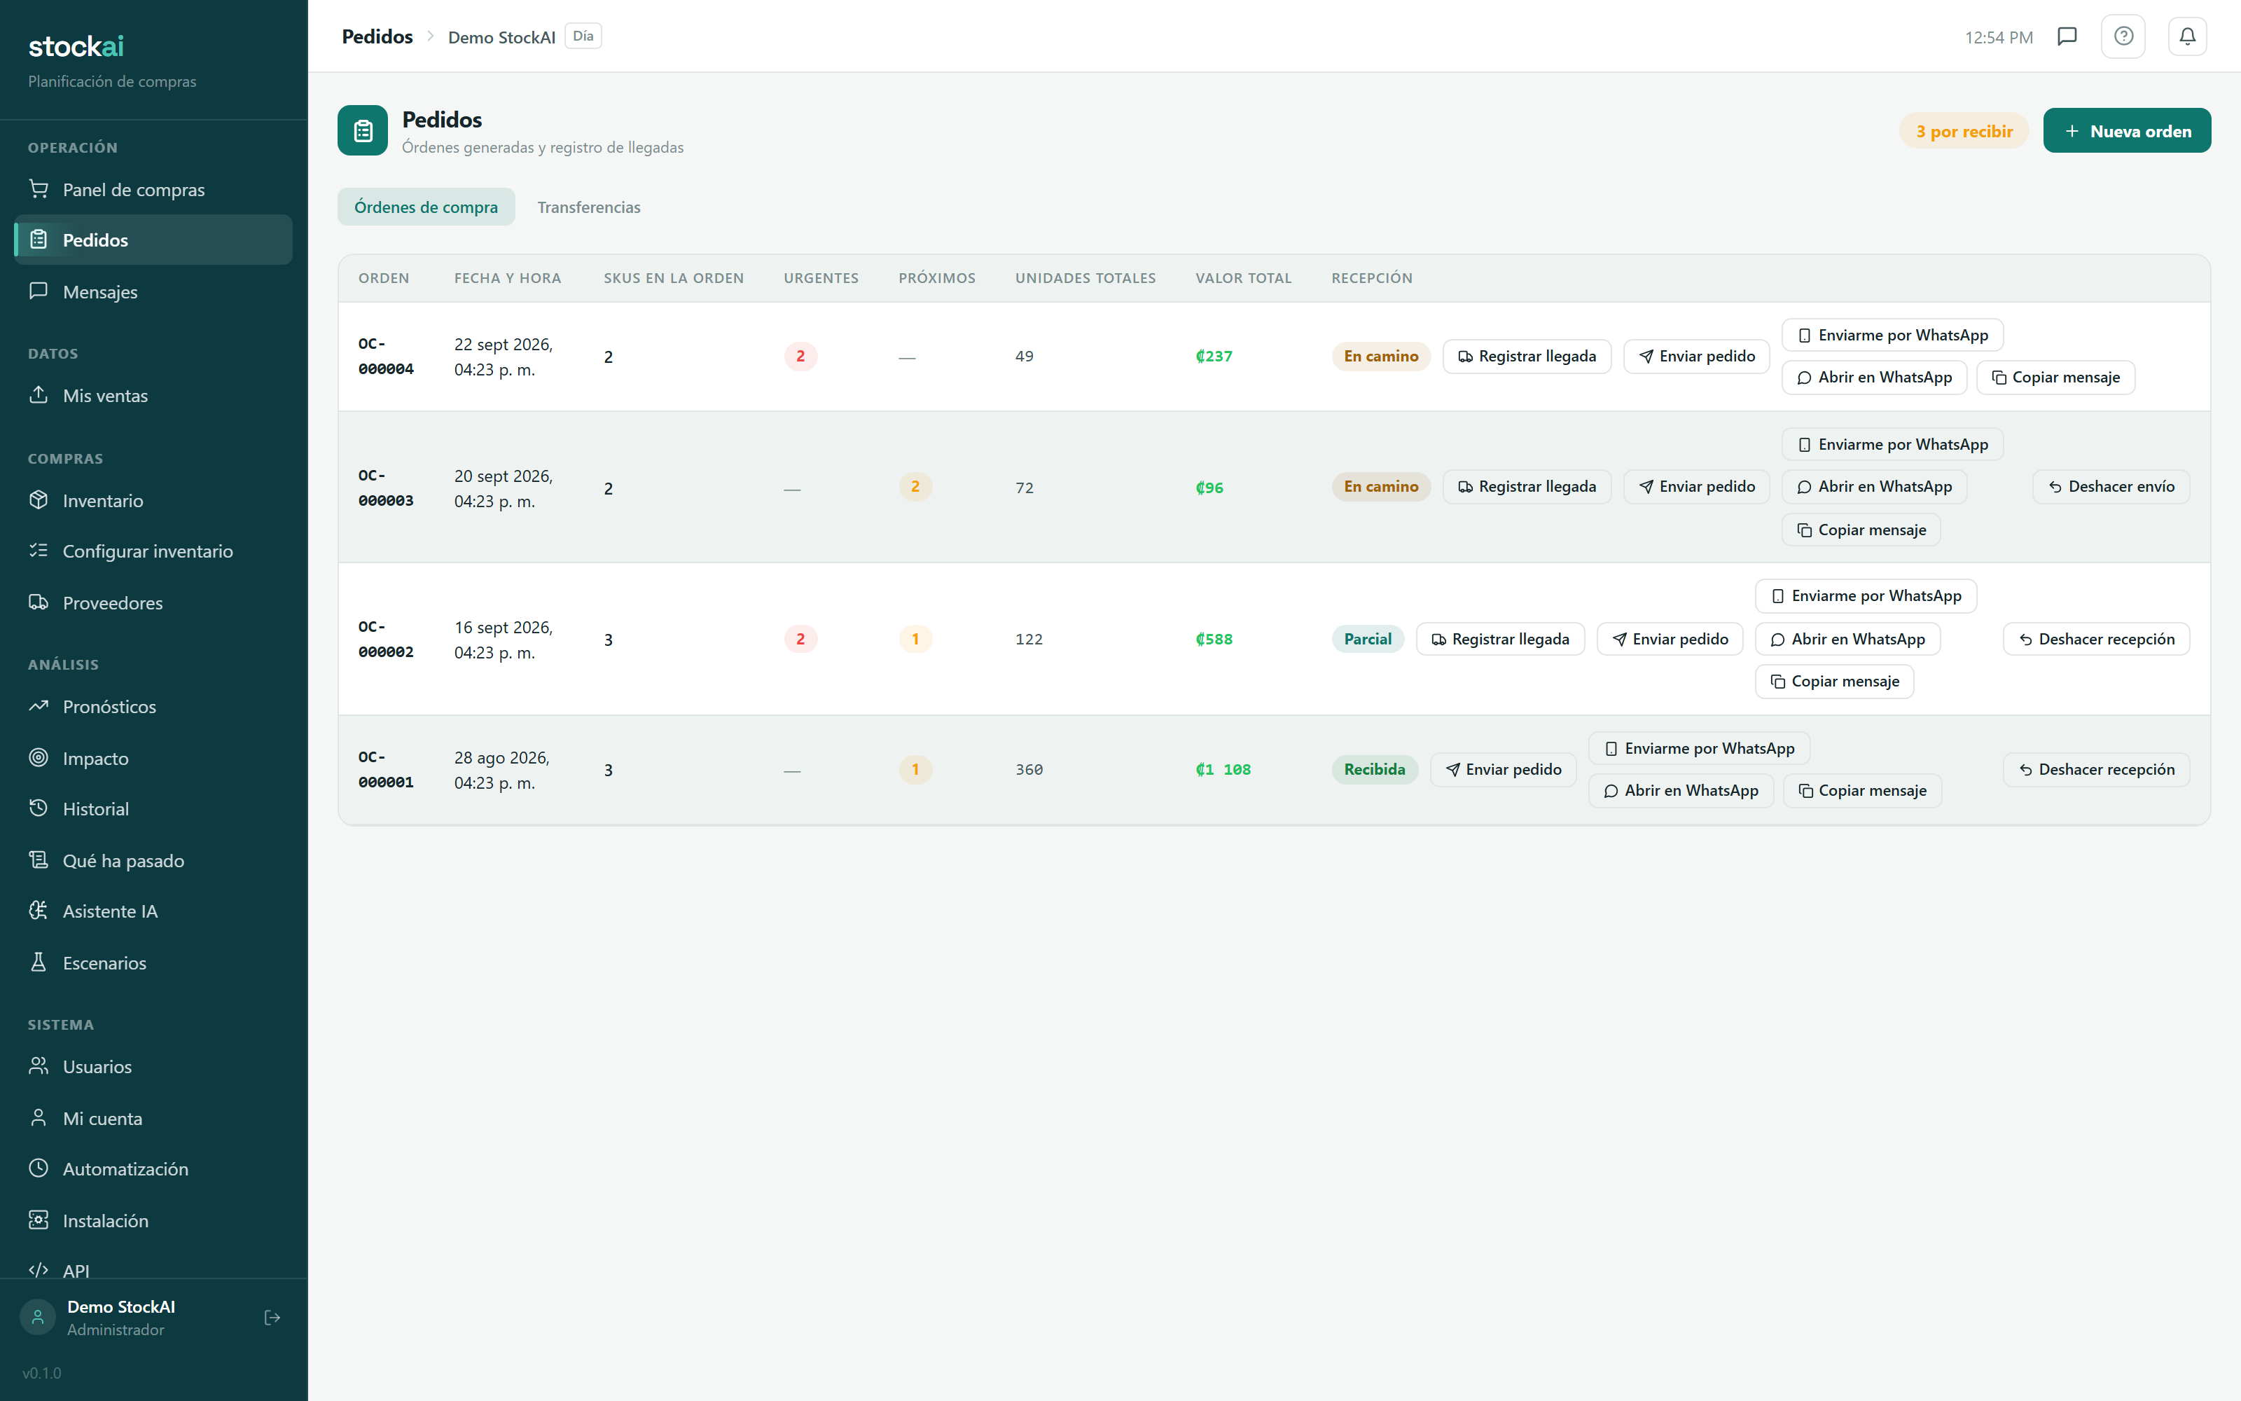Deshacer envío for order OC-000003
The height and width of the screenshot is (1401, 2241).
[2111, 486]
